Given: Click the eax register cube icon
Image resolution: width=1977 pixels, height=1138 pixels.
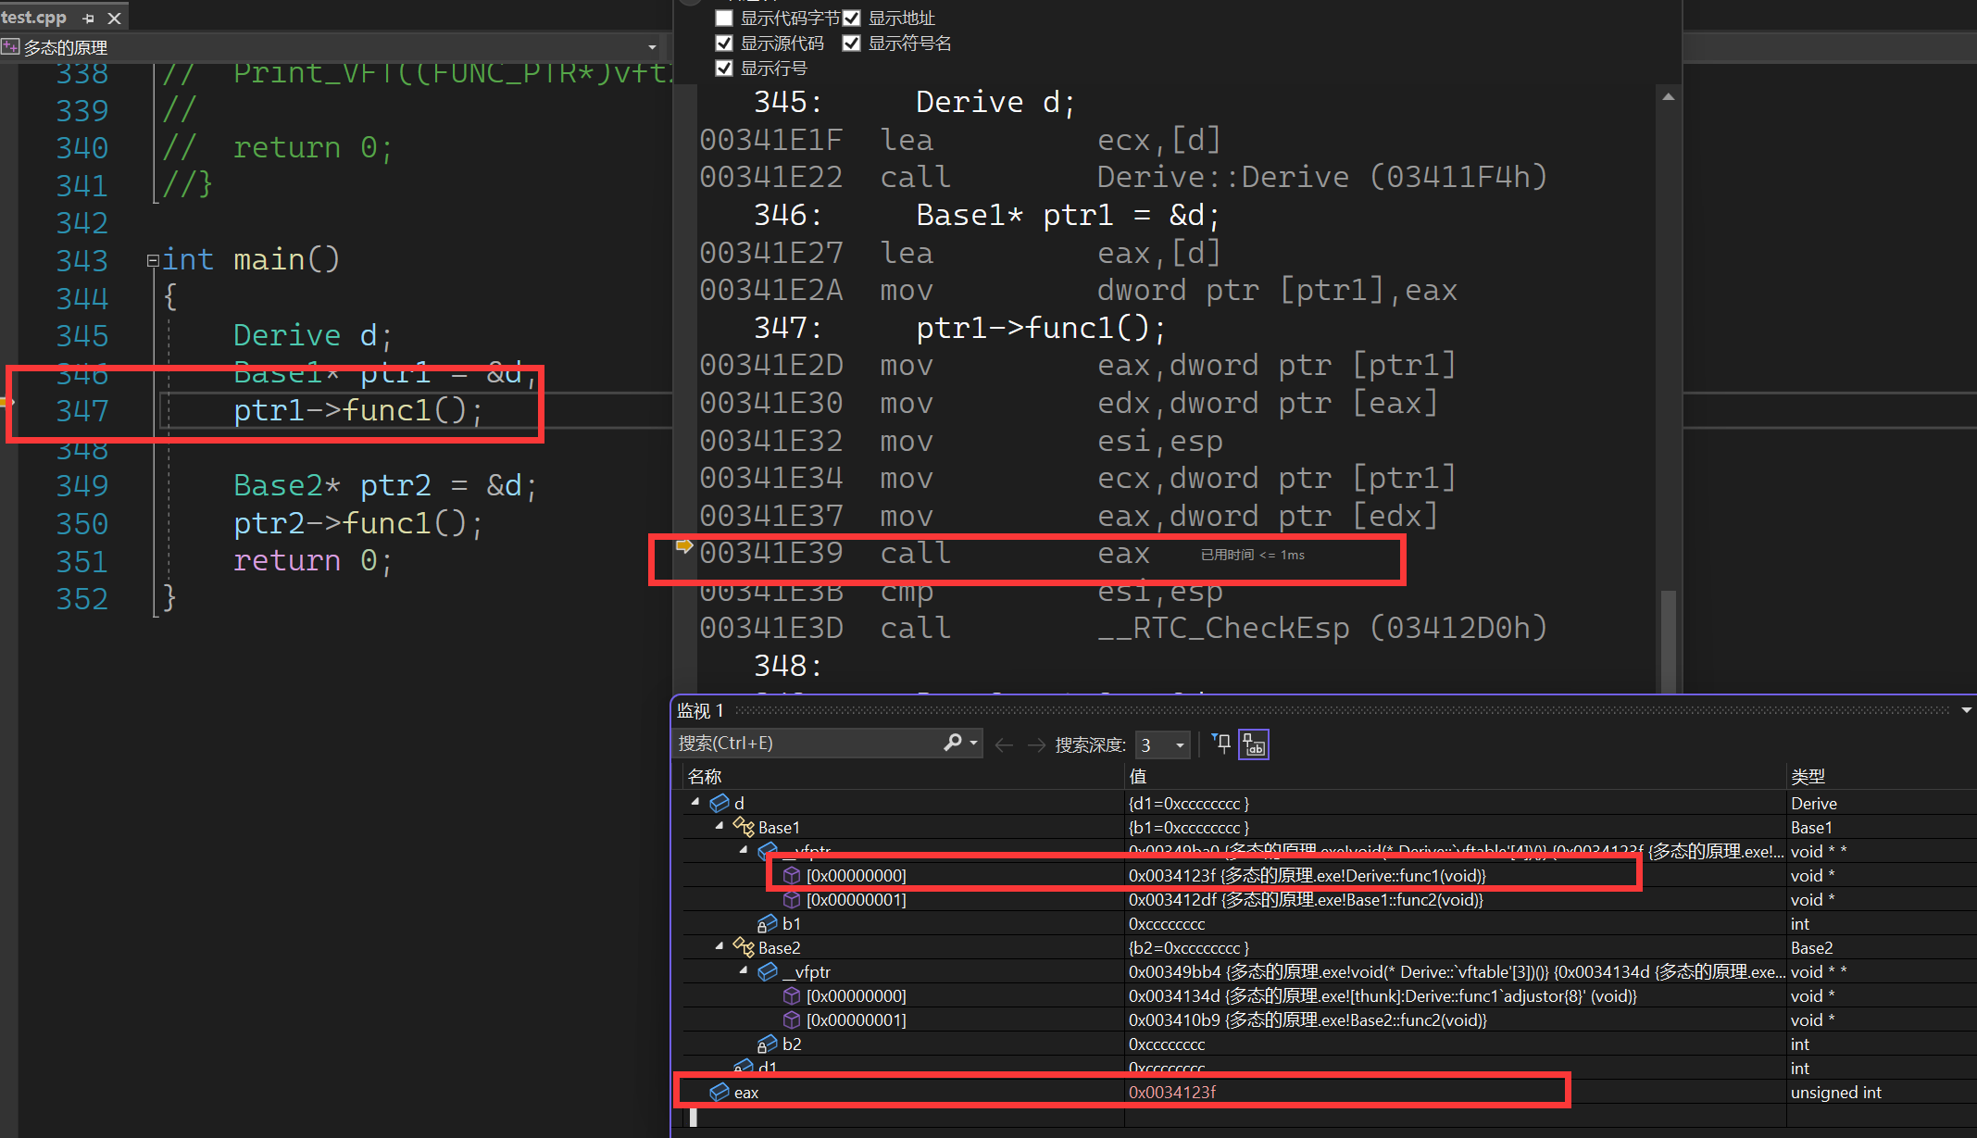Looking at the screenshot, I should pos(719,1092).
